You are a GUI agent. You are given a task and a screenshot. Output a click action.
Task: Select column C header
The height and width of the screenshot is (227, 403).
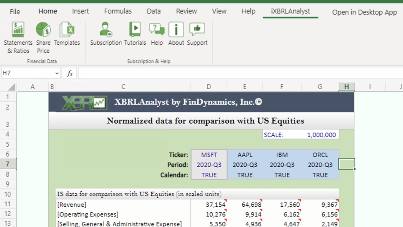click(x=123, y=87)
